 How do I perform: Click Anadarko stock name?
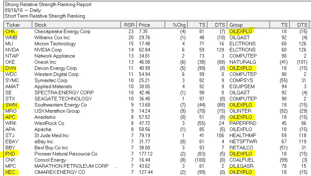pos(45,117)
